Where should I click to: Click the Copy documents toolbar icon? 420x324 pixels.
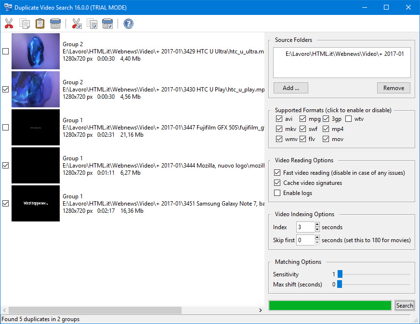(24, 23)
